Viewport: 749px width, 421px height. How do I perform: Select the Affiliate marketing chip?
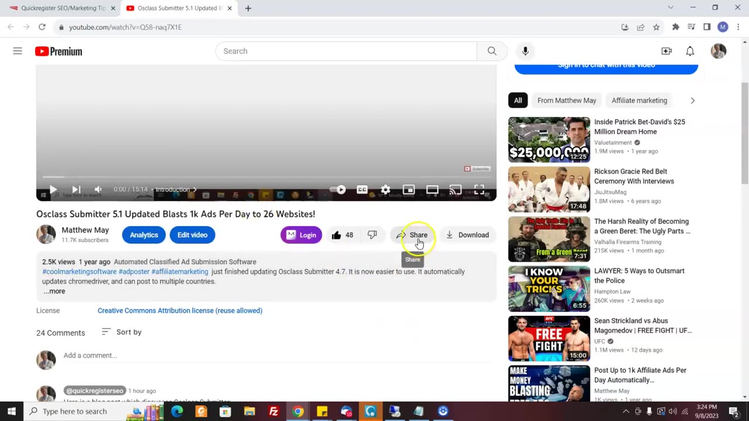pos(639,101)
